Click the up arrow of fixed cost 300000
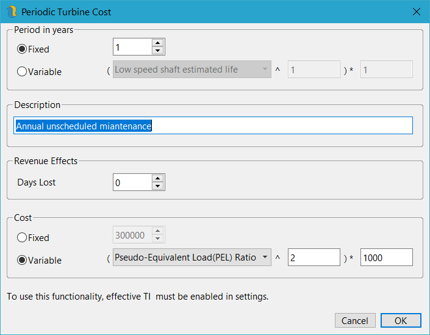 (158, 231)
